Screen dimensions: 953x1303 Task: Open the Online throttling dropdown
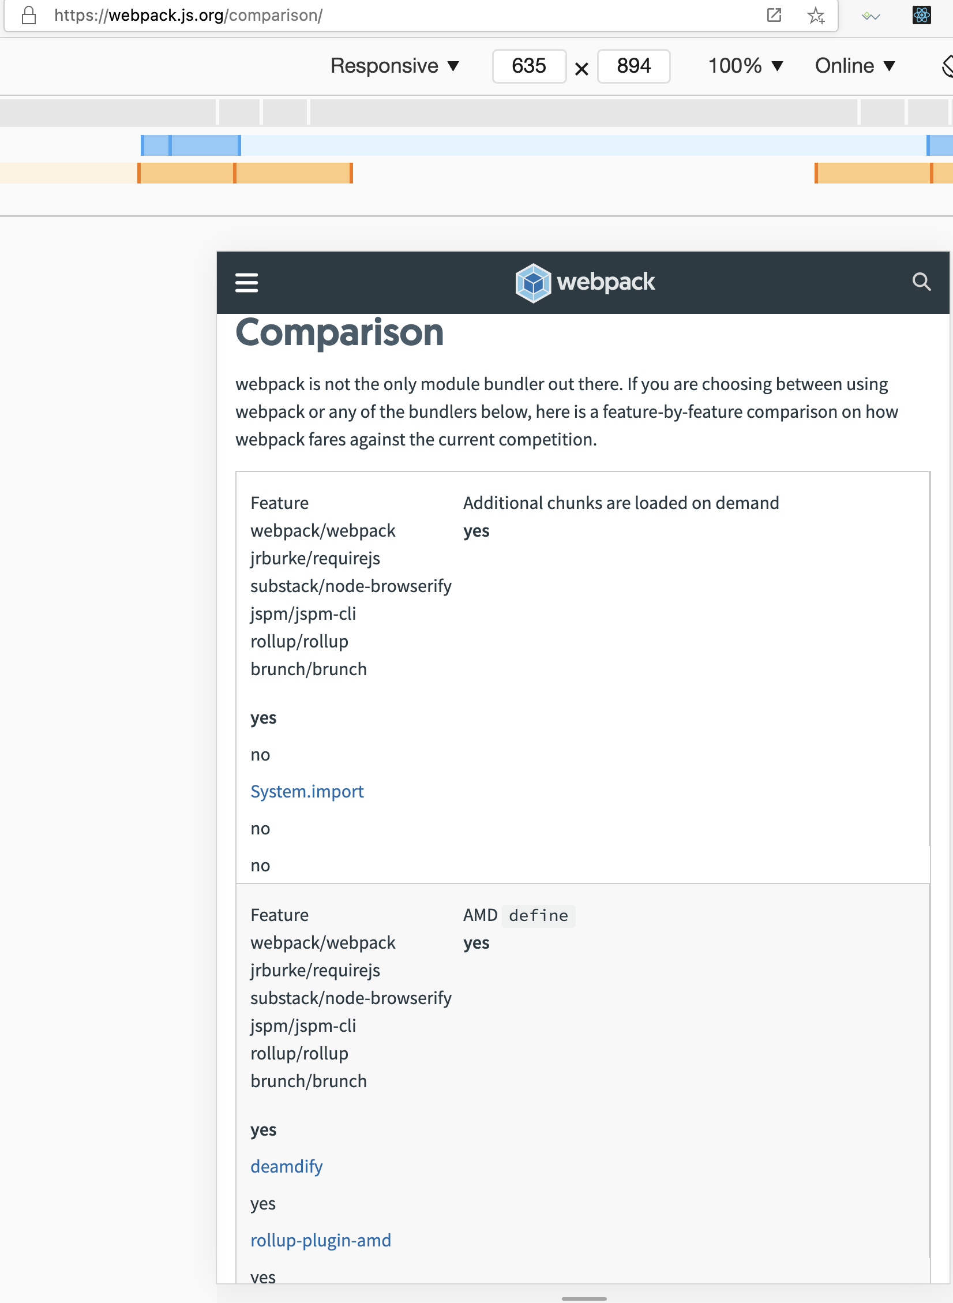click(x=854, y=66)
